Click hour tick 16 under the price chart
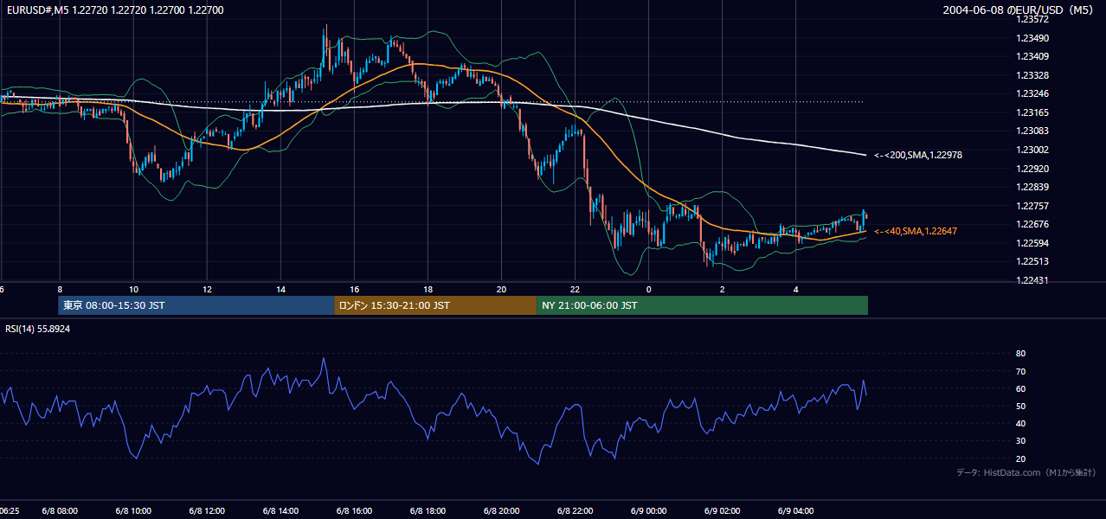 355,289
